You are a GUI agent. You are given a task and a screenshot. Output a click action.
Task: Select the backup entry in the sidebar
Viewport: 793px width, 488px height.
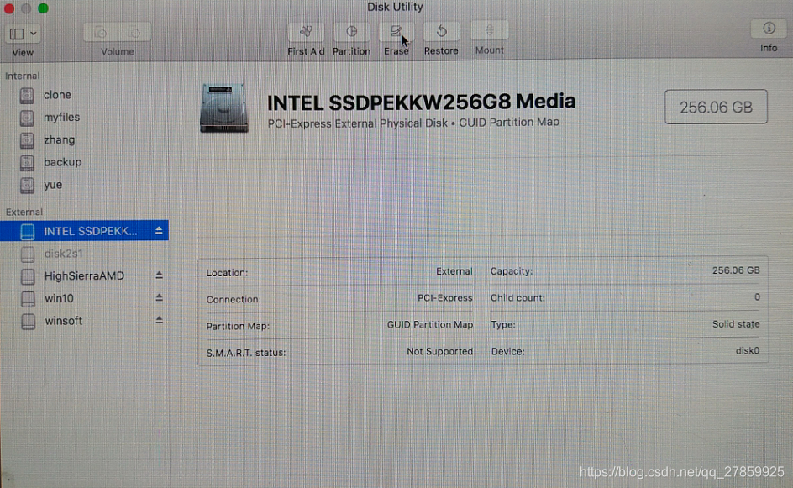(63, 162)
